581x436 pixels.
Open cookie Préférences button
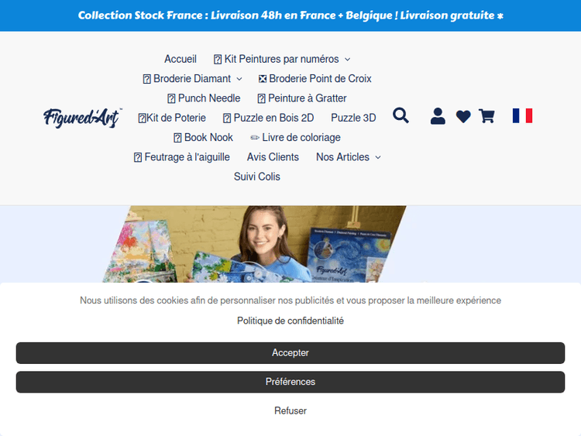click(x=290, y=382)
